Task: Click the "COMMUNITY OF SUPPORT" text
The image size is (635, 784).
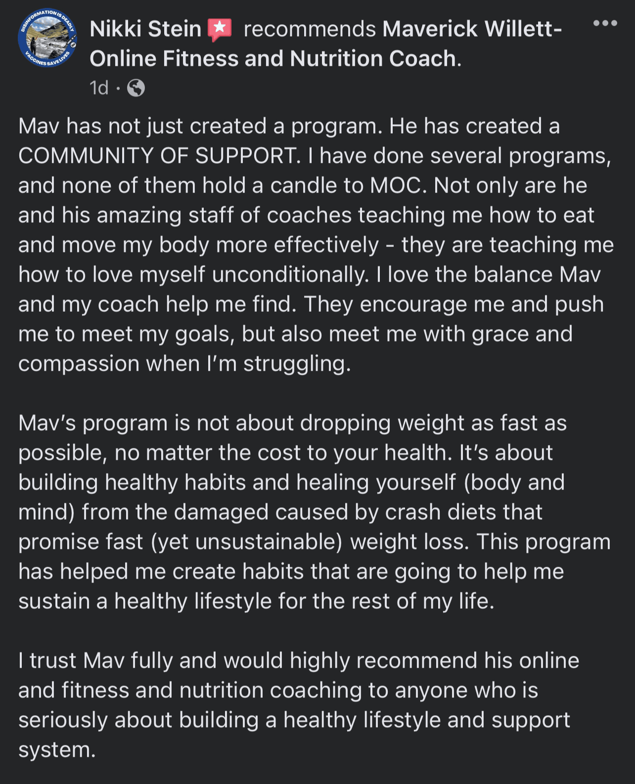Action: tap(159, 156)
